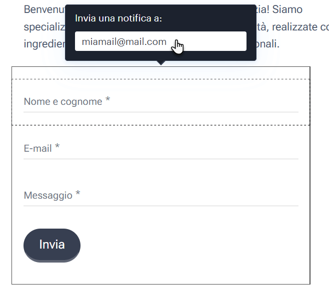Click the 'Invia una notifica a:' label

point(118,18)
